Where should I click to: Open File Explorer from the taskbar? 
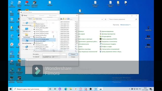(x=71, y=89)
